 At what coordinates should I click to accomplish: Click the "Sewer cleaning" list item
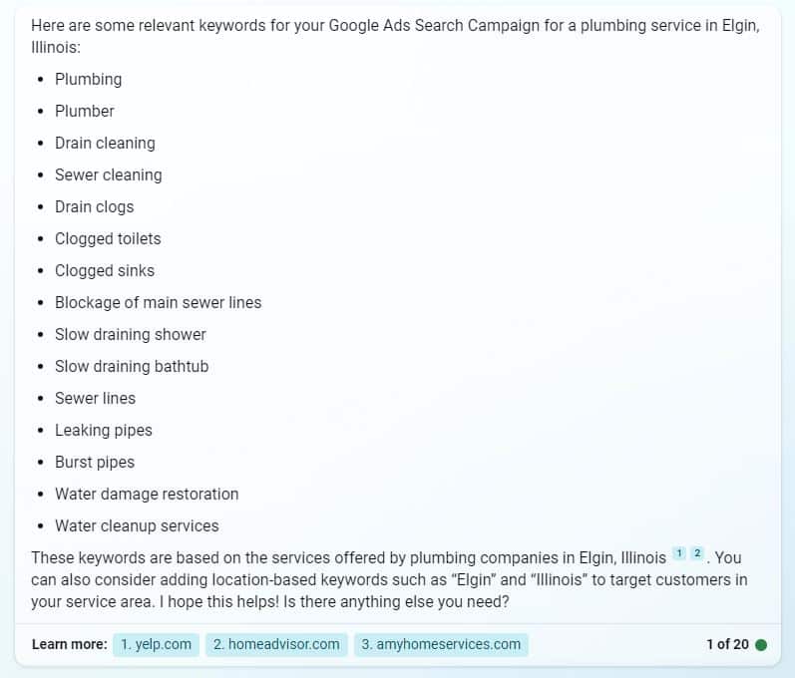108,174
